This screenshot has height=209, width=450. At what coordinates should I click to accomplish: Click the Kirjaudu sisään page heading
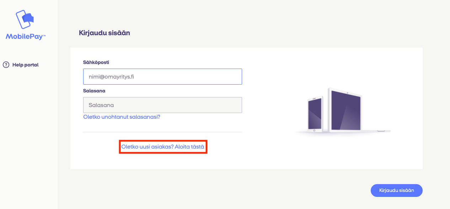pyautogui.click(x=104, y=33)
